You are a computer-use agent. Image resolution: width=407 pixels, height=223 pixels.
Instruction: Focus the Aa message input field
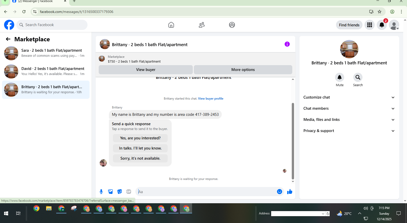tap(206, 192)
